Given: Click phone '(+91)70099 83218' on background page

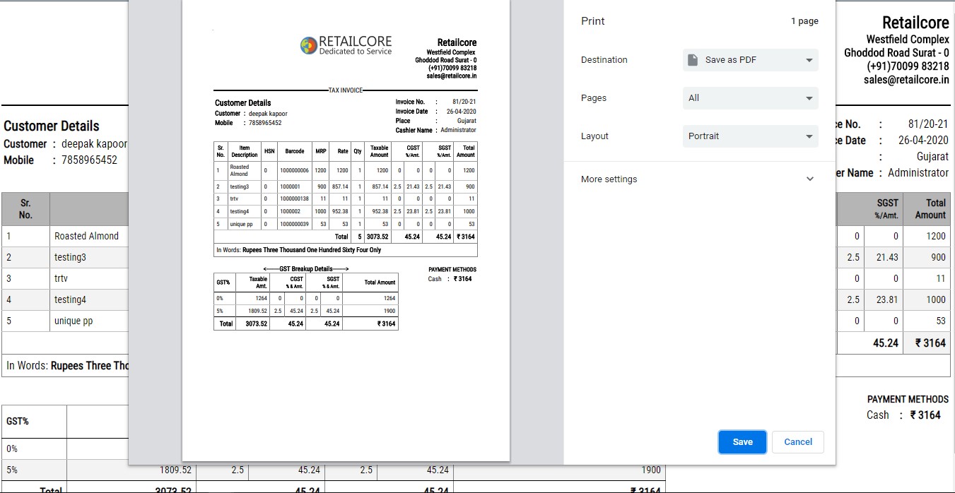Looking at the screenshot, I should click(908, 66).
